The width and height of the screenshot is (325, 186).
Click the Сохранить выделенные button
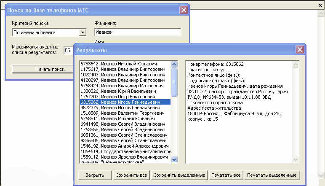[x=179, y=175]
